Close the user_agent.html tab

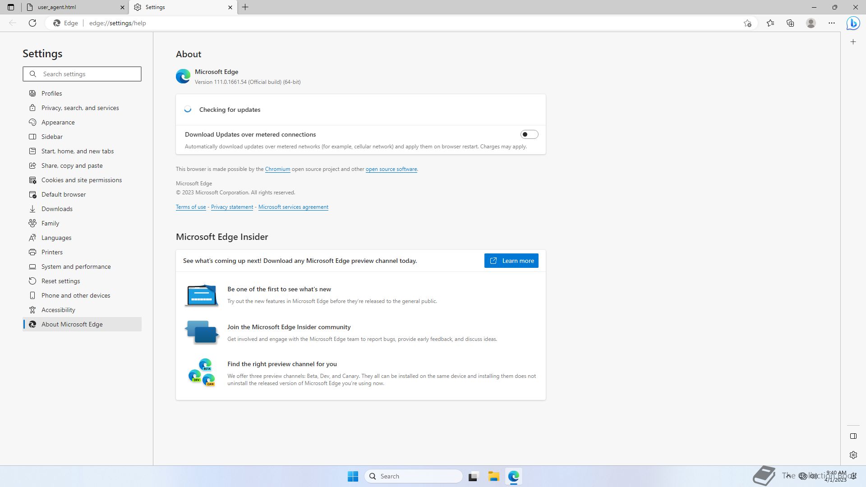(x=122, y=7)
